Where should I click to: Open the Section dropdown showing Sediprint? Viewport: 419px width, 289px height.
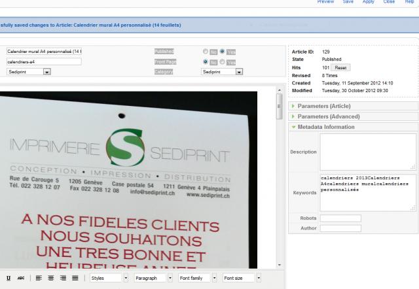coord(29,72)
